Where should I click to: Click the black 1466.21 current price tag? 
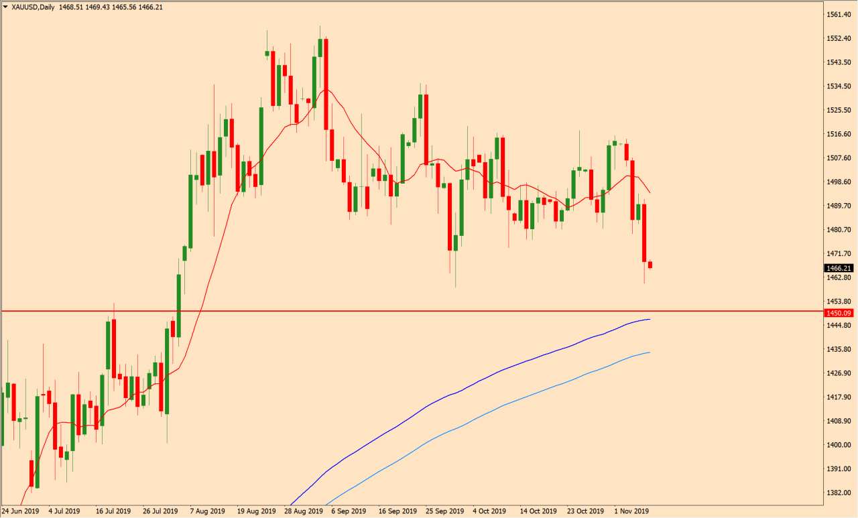(x=839, y=268)
